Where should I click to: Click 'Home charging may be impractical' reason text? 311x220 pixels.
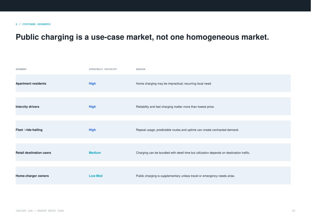click(x=174, y=84)
